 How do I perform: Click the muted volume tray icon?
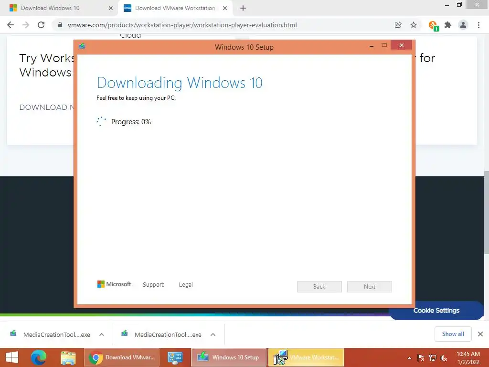click(444, 358)
